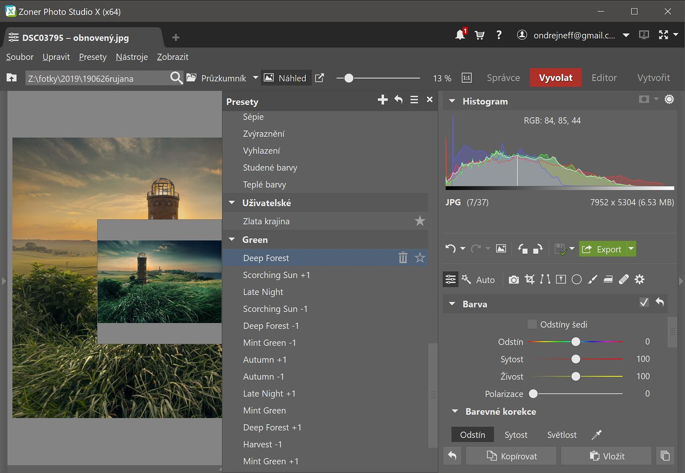Select the radial filter circle tool
Viewport: 685px width, 473px height.
(577, 279)
